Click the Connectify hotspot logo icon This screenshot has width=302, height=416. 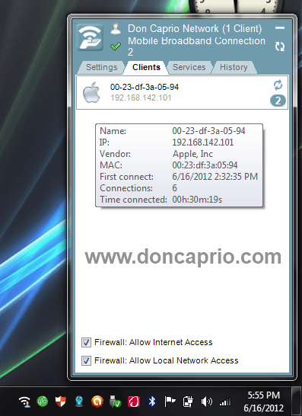click(x=90, y=37)
